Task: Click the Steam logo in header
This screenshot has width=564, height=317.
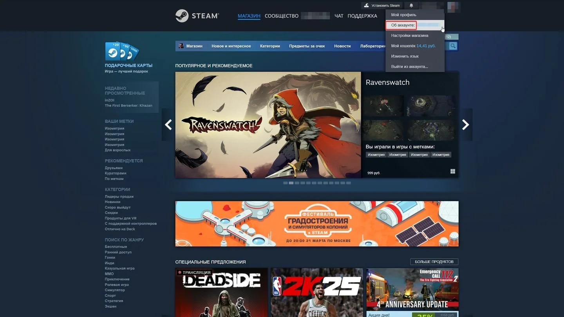Action: pos(197,16)
